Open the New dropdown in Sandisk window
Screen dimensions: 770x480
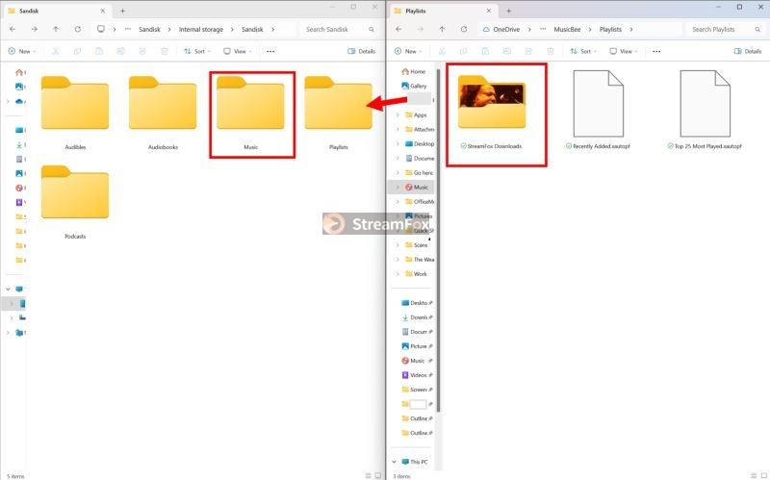coord(21,51)
